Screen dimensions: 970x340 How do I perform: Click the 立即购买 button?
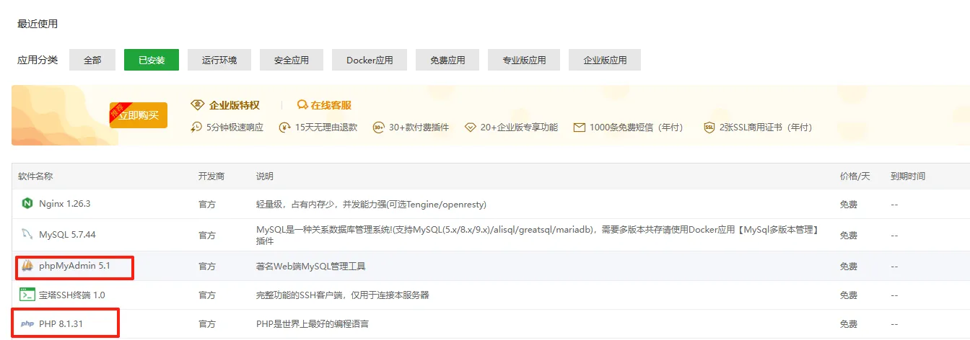pyautogui.click(x=139, y=115)
